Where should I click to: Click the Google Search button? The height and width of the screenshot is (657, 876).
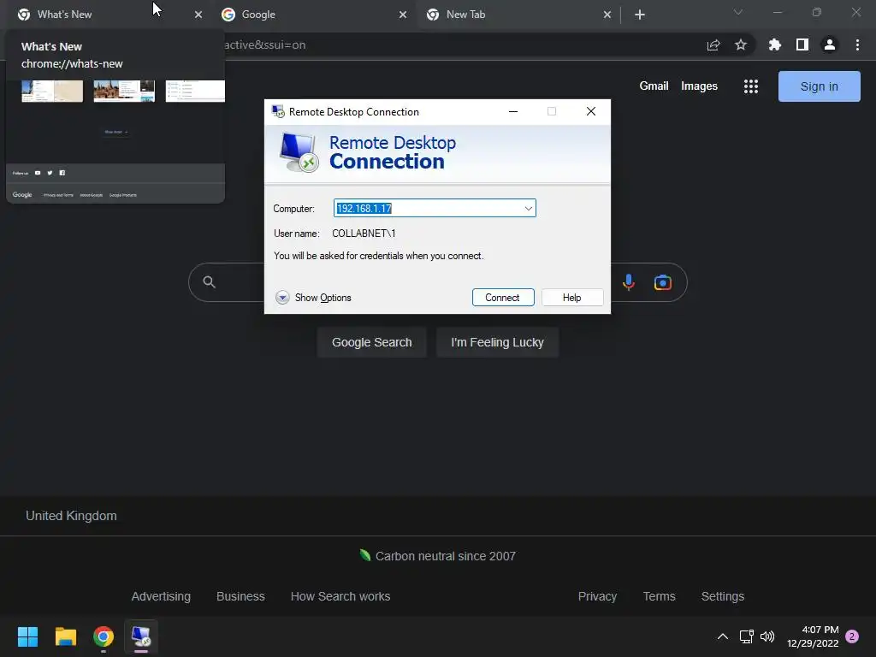point(371,342)
